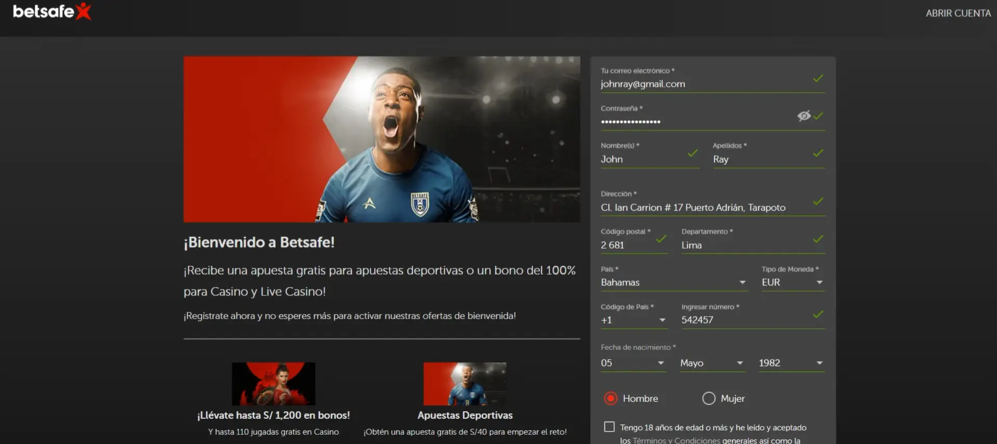997x444 pixels.
Task: Click the Betsafe logo
Action: (x=52, y=11)
